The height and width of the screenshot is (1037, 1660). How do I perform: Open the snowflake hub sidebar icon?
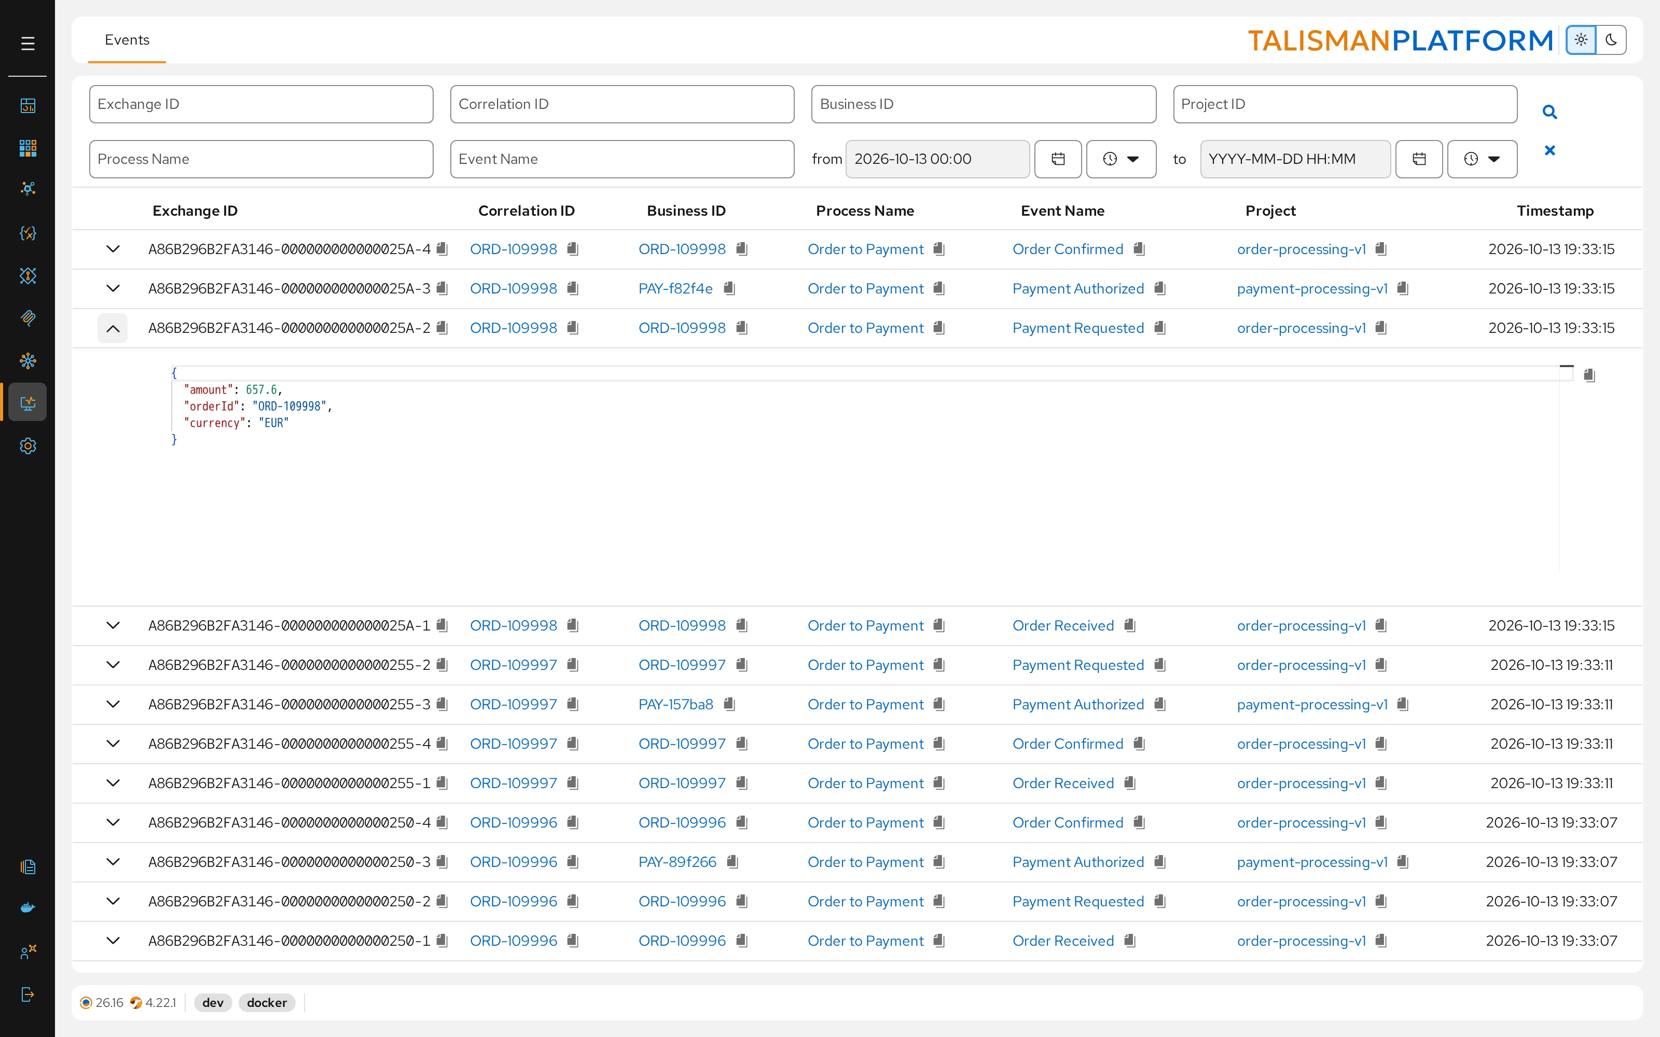click(27, 360)
